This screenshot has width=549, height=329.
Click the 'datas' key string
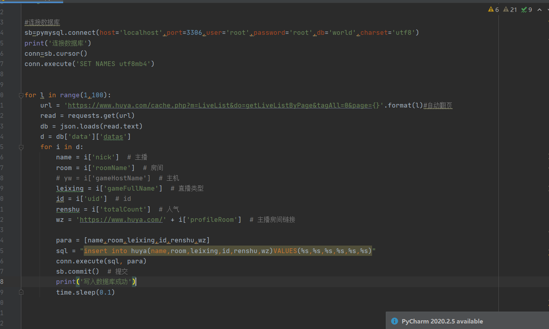pyautogui.click(x=113, y=136)
